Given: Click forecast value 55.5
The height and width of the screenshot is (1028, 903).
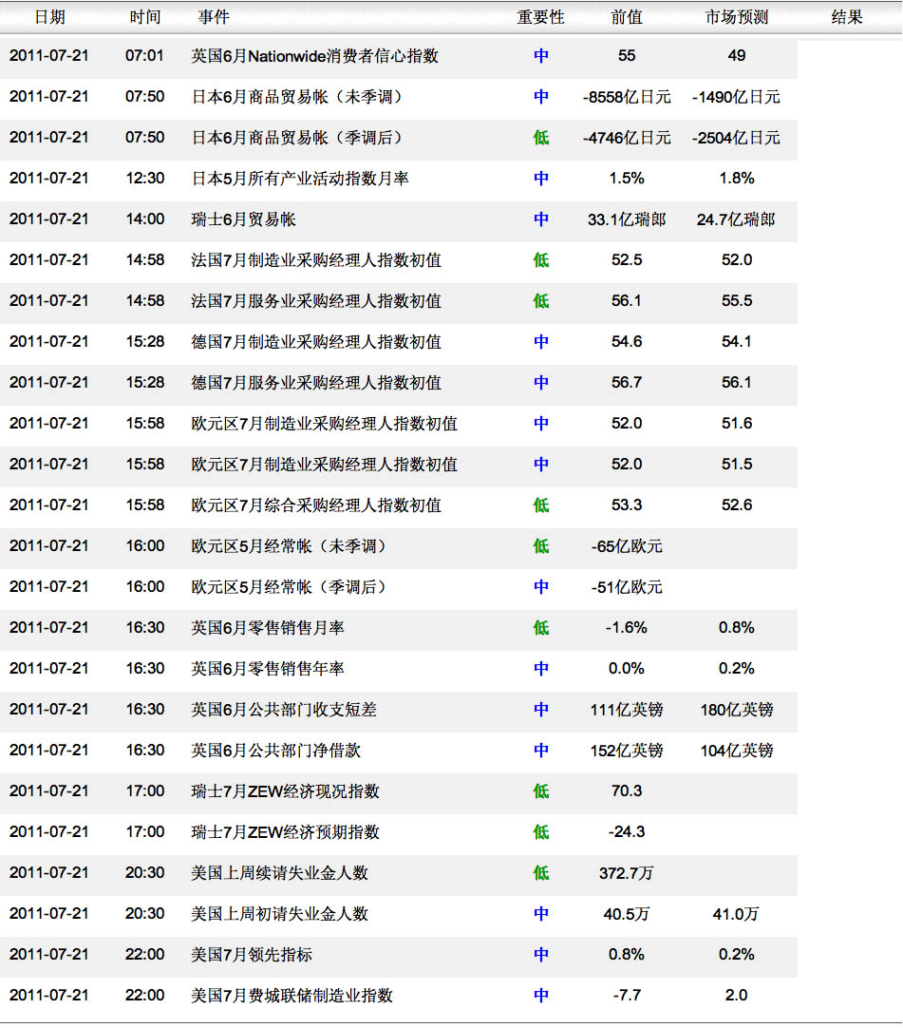Looking at the screenshot, I should pos(737,301).
